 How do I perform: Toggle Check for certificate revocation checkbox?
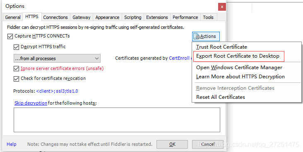16,79
